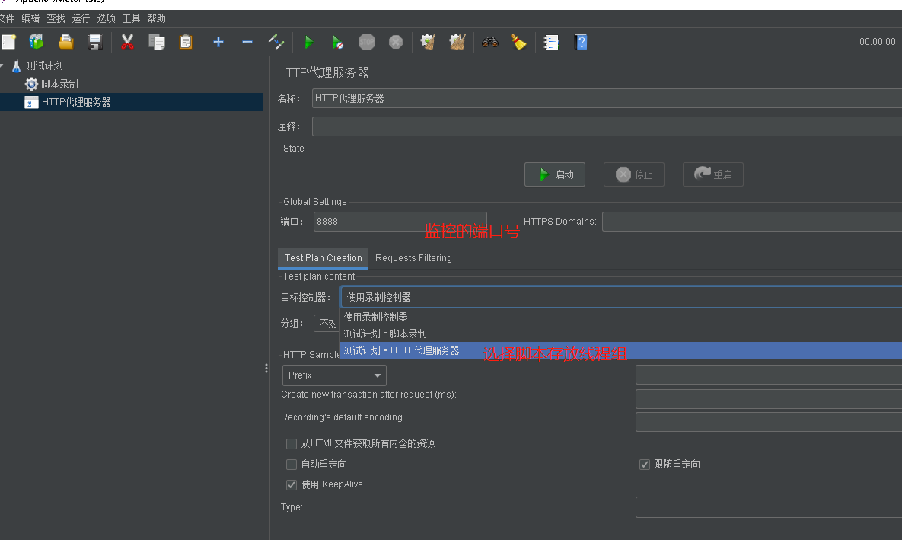
Task: Choose 测试计划 > HTTP代理服务器 option
Action: coord(621,350)
